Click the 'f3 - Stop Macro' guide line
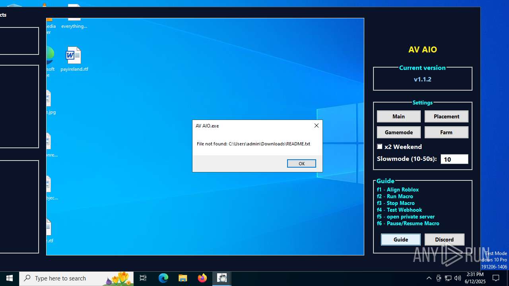 coord(396,203)
